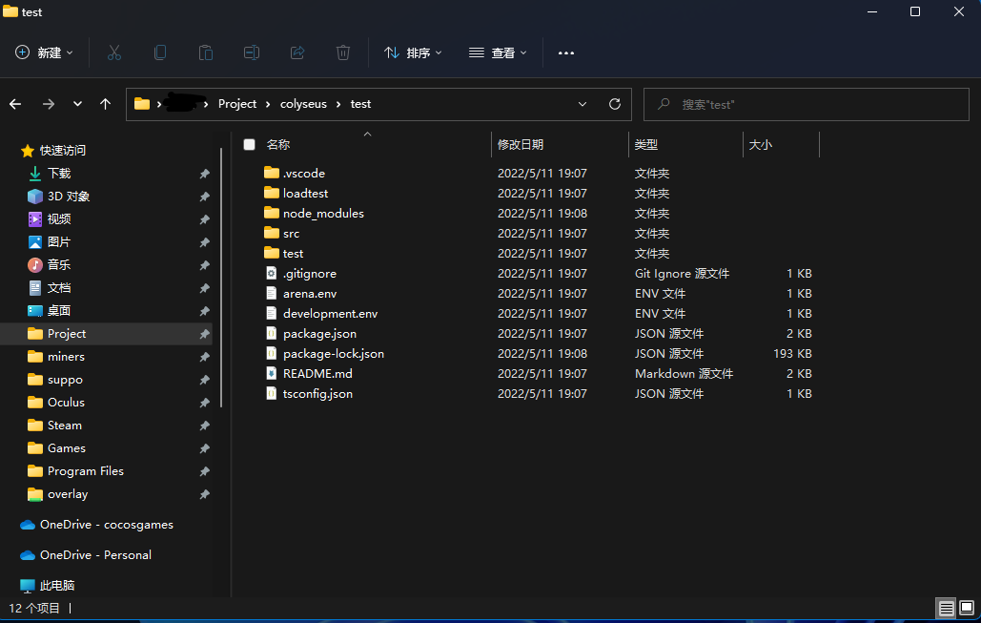Click the search test input field
The width and height of the screenshot is (981, 623).
807,104
